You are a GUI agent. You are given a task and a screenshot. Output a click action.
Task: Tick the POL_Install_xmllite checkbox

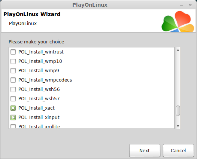pos(13,126)
